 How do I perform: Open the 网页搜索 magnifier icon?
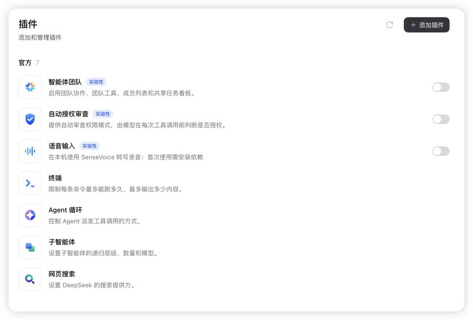(x=30, y=279)
